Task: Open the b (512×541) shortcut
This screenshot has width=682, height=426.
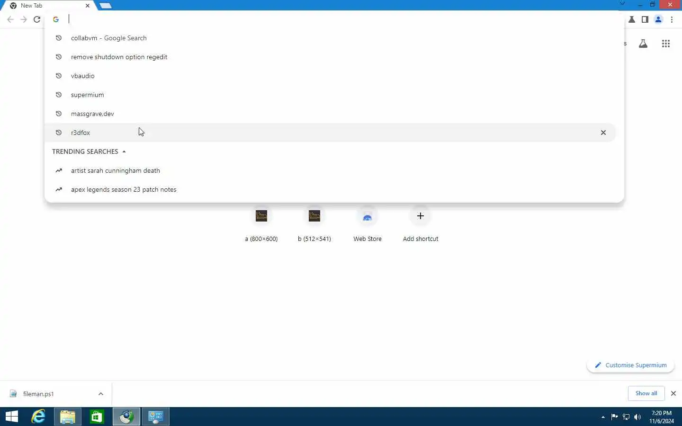Action: click(314, 224)
